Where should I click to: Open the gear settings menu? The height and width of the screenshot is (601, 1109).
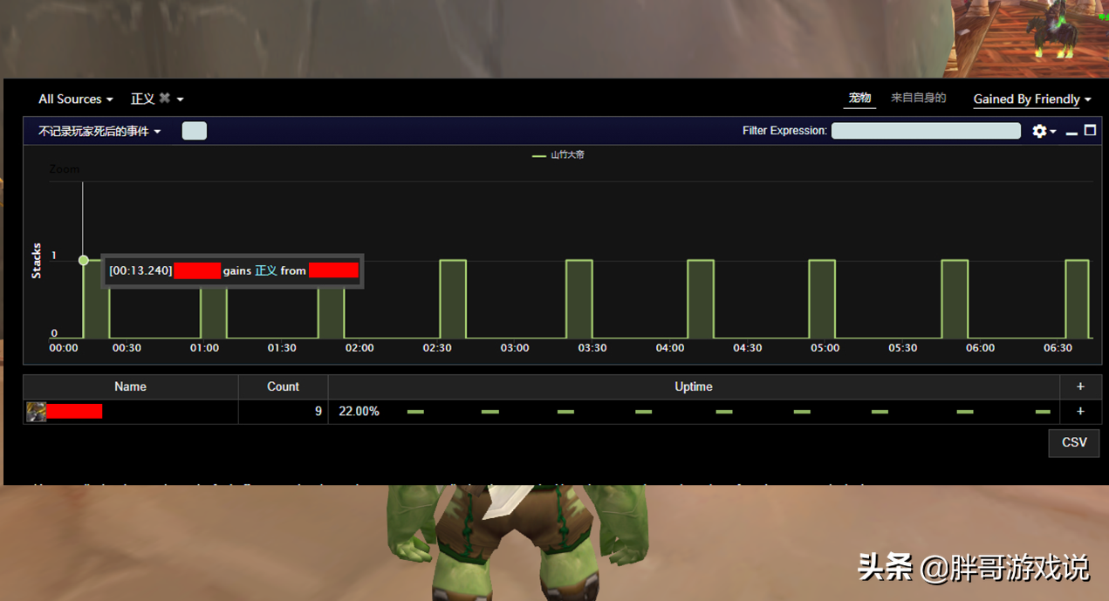pos(1044,131)
